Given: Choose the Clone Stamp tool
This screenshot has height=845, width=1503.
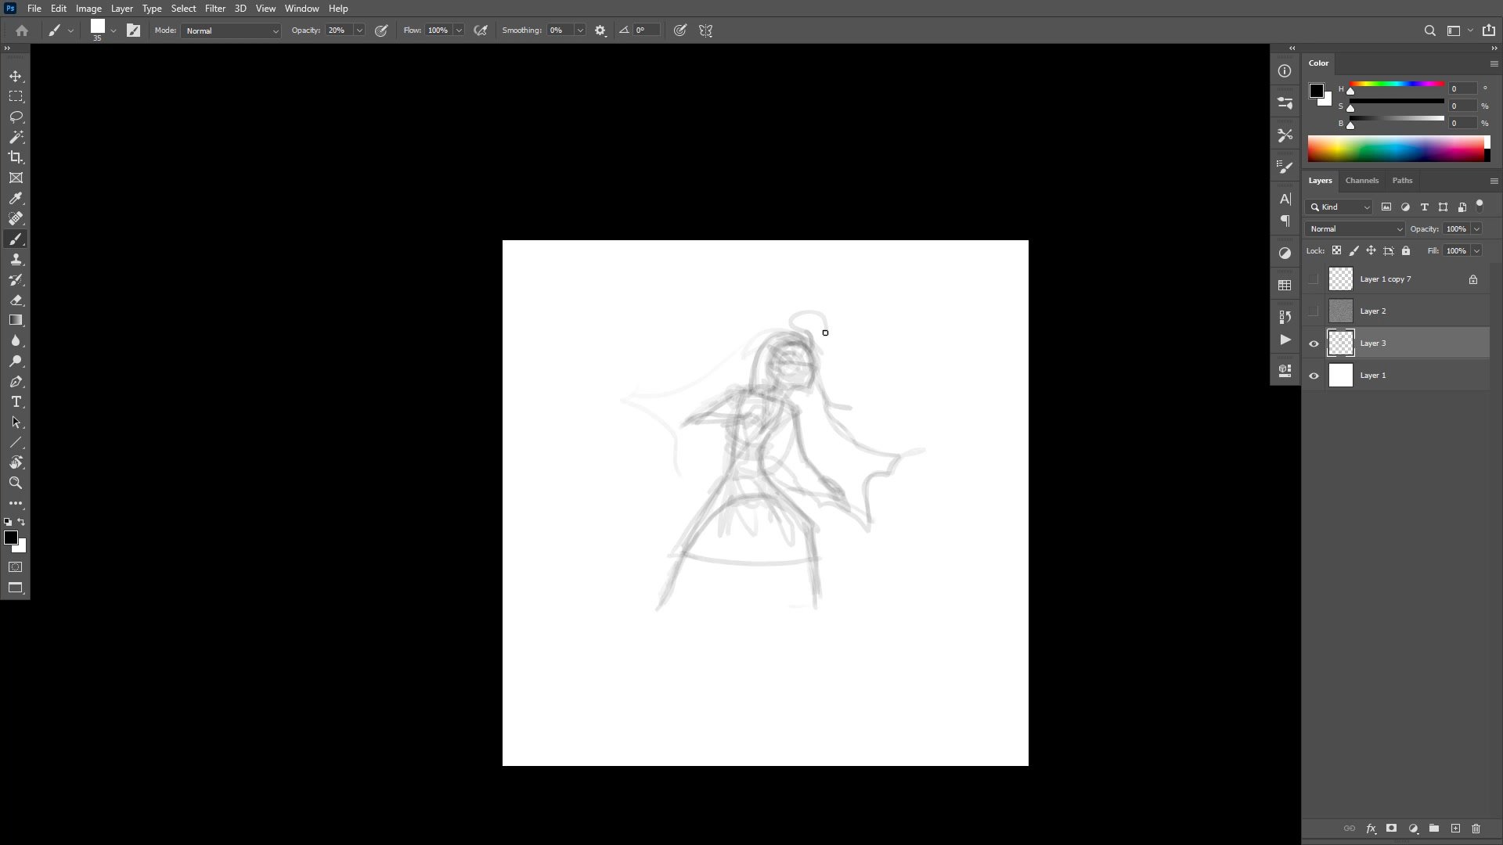Looking at the screenshot, I should pyautogui.click(x=16, y=259).
